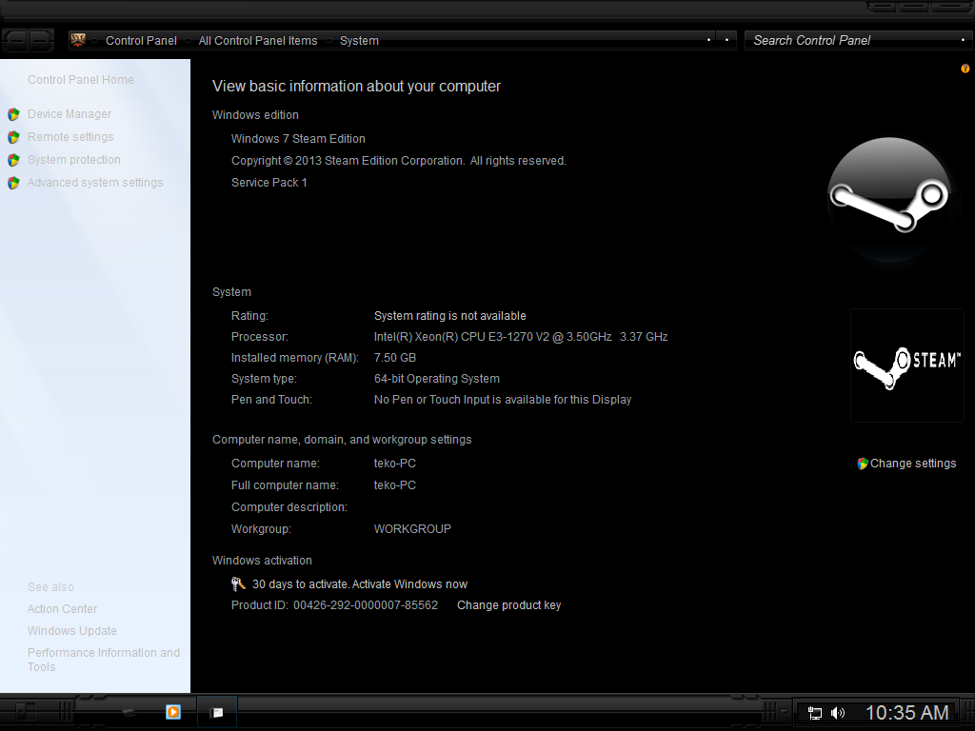
Task: Open the volume speaker tray icon
Action: click(x=838, y=713)
